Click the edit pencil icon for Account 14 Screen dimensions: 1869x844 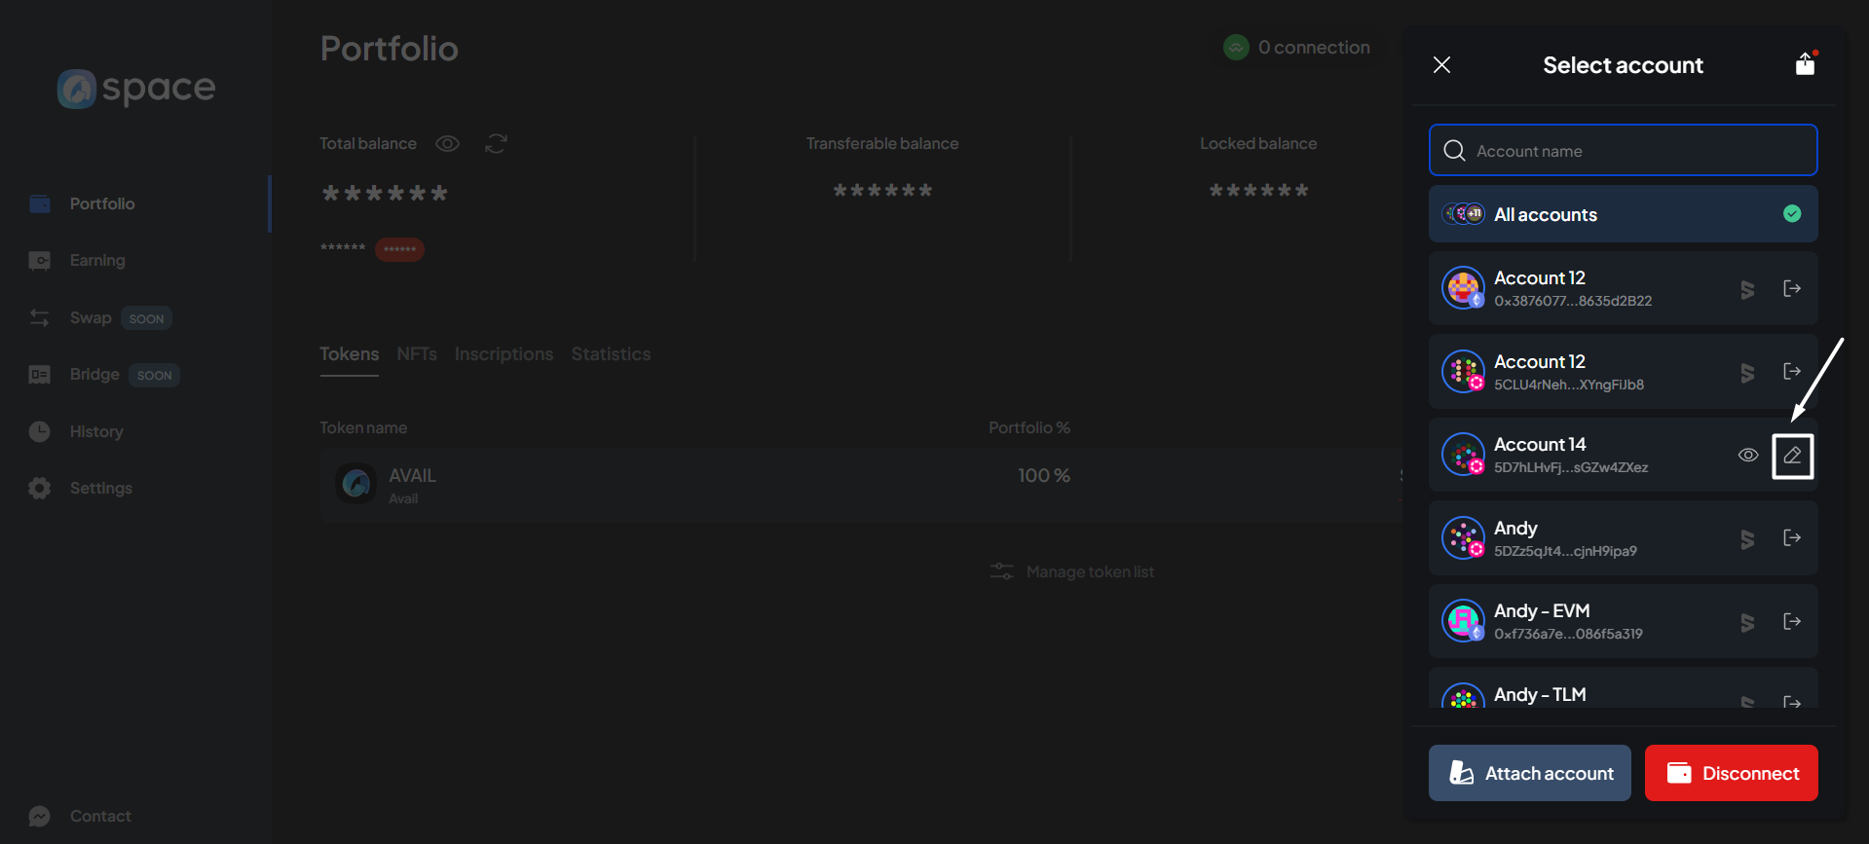pos(1792,456)
